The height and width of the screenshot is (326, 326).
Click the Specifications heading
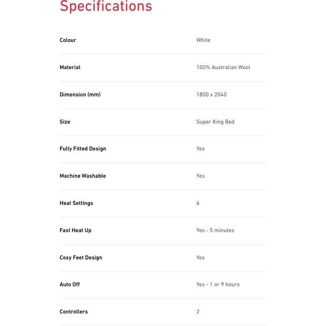pyautogui.click(x=106, y=6)
